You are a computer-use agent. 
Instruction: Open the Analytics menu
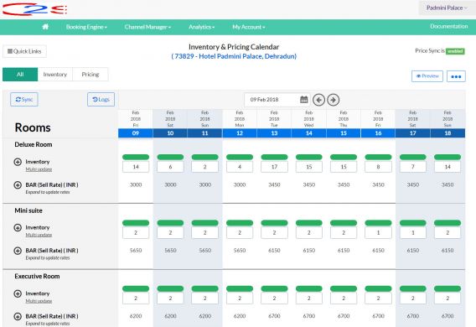click(x=202, y=27)
